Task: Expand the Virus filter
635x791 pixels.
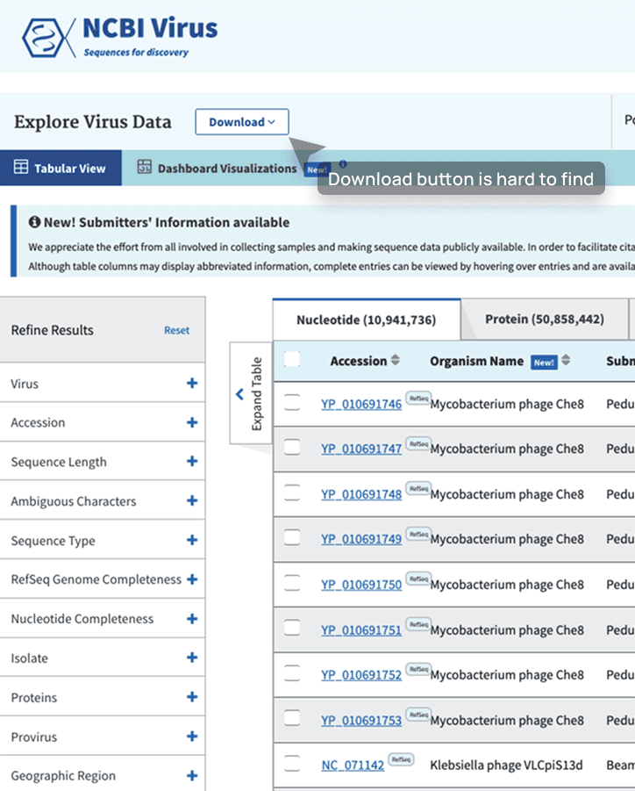Action: [192, 383]
